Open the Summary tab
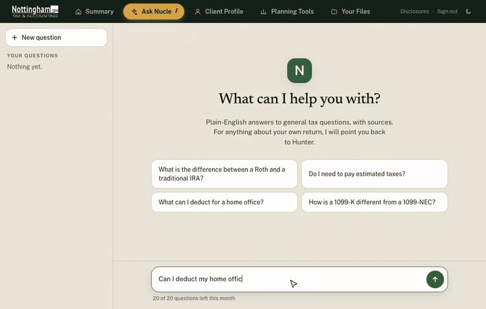Image resolution: width=486 pixels, height=309 pixels. 94,11
